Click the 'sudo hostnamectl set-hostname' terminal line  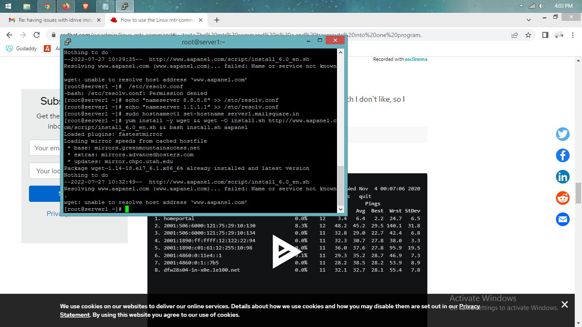(x=182, y=114)
